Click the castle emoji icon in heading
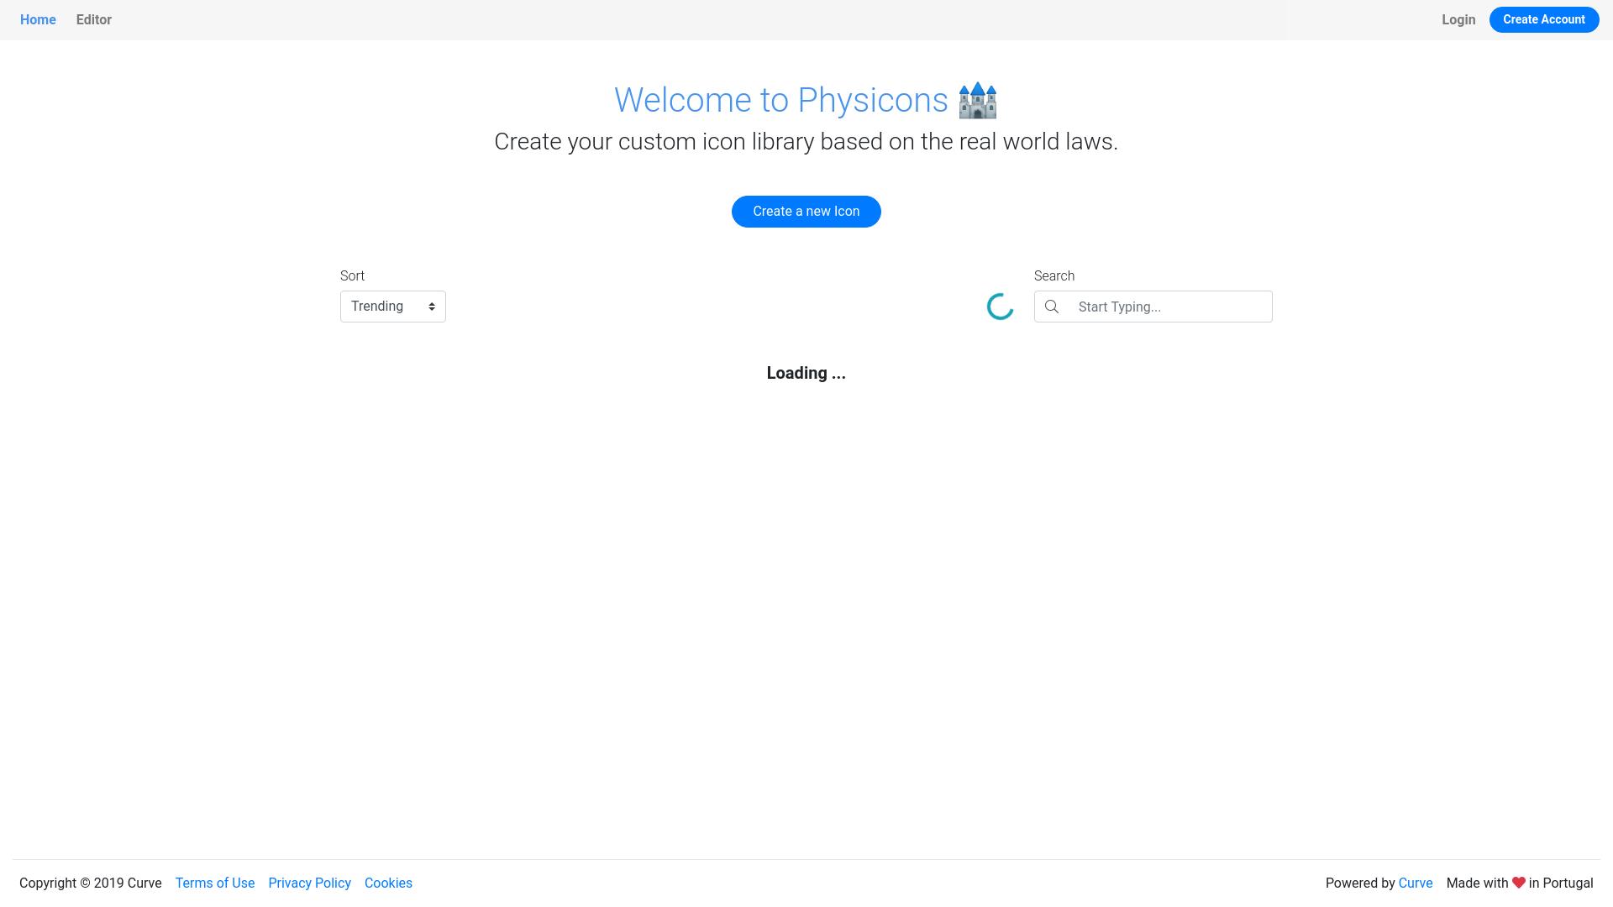1613x907 pixels. point(977,101)
